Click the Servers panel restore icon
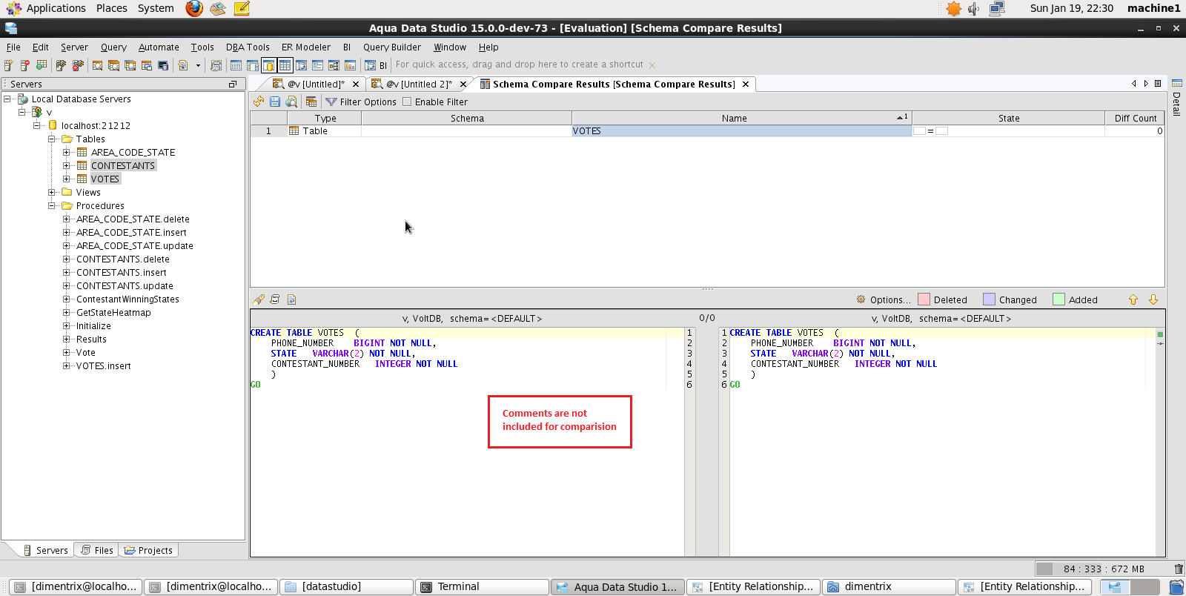Image resolution: width=1186 pixels, height=596 pixels. (233, 85)
